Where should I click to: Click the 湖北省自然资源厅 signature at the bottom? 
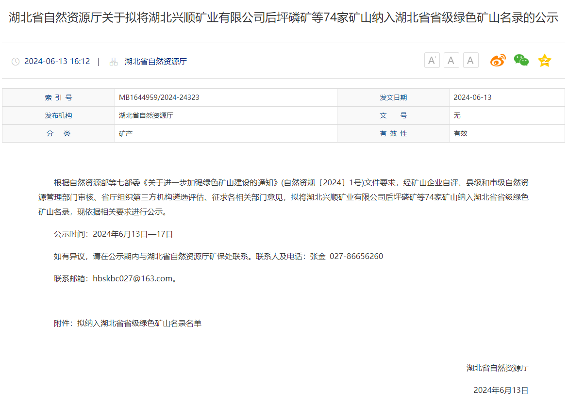pyautogui.click(x=497, y=368)
